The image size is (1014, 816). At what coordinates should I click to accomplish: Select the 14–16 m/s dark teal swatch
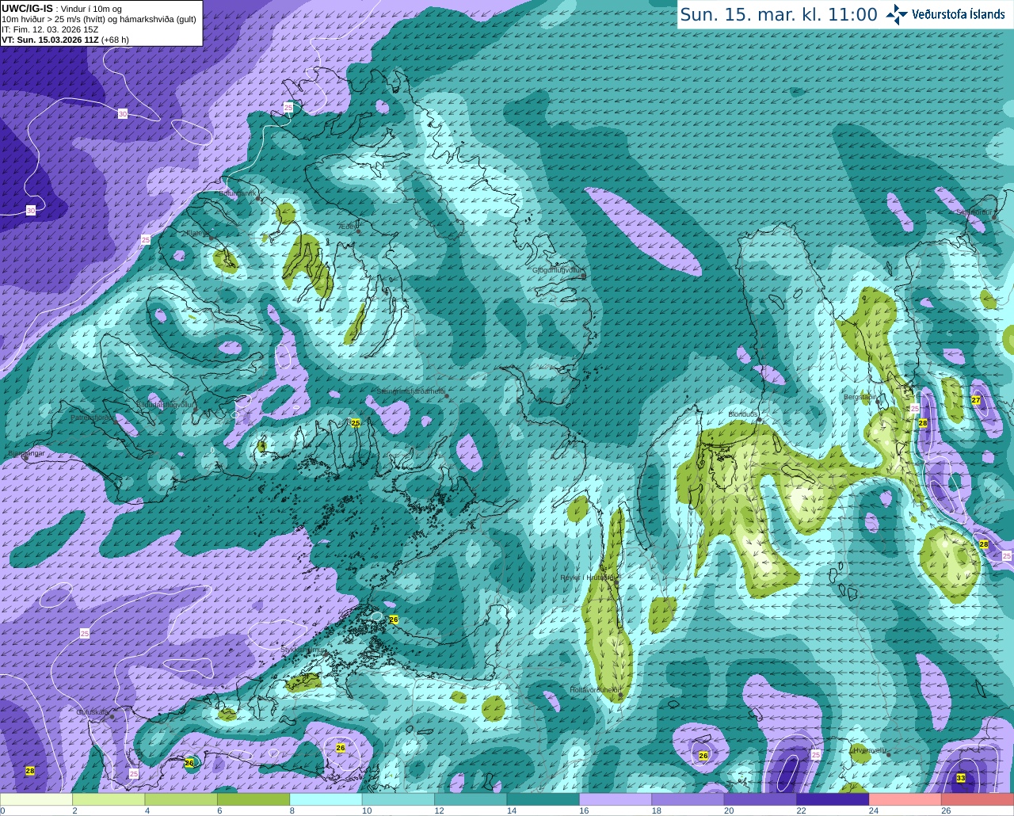(543, 799)
